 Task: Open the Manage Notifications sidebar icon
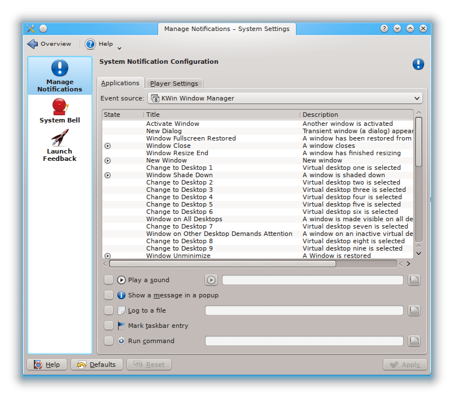pyautogui.click(x=59, y=69)
